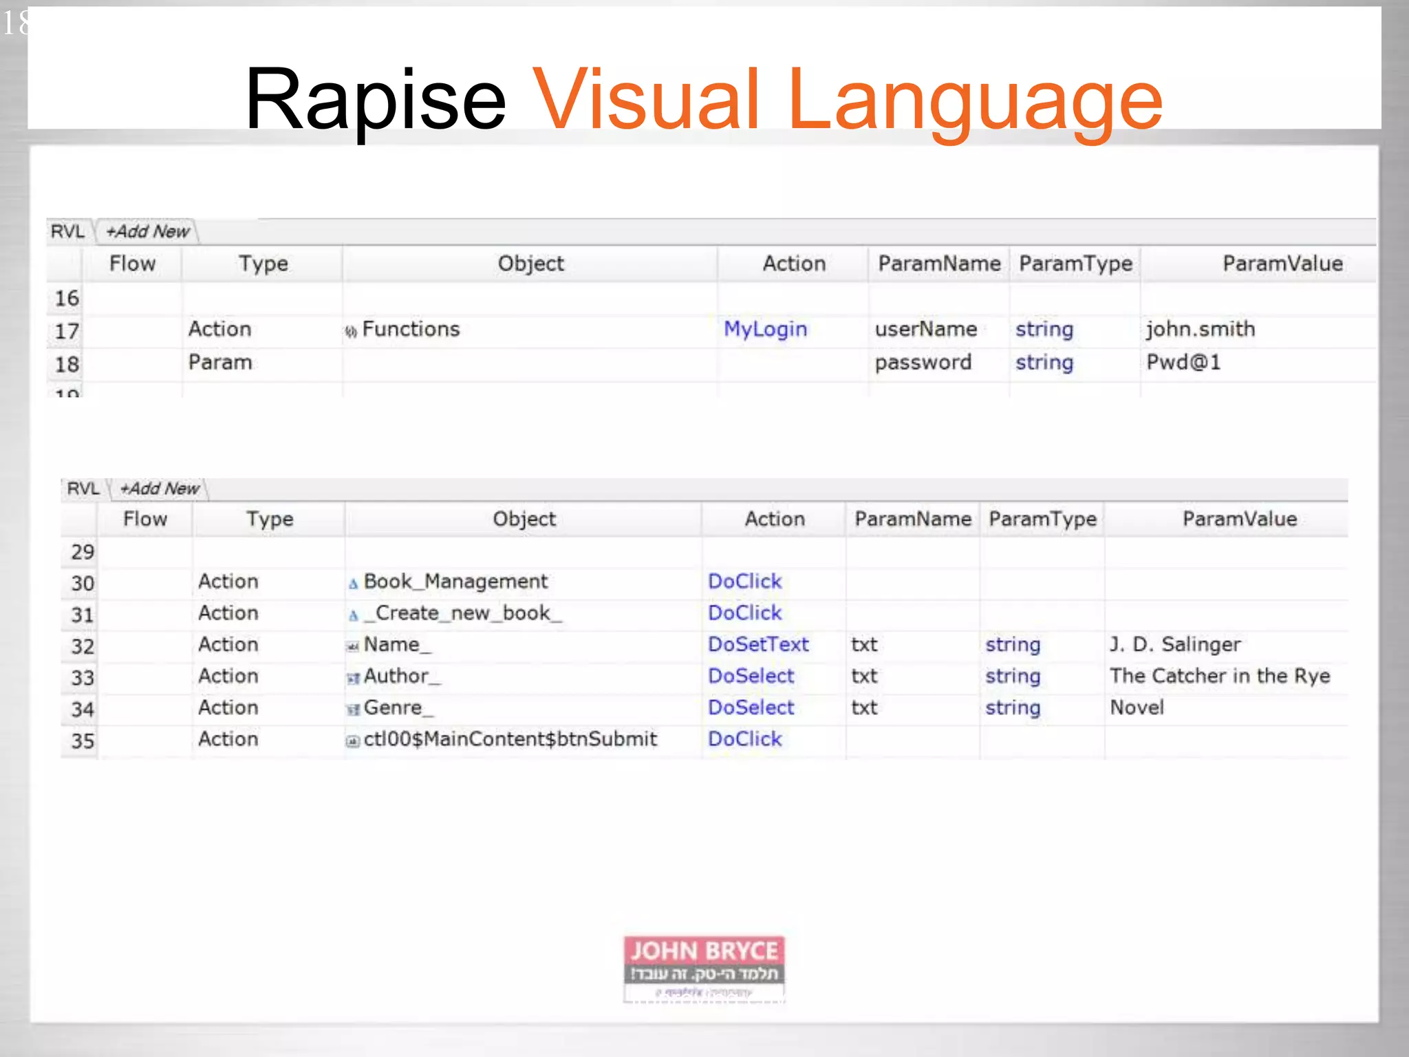
Task: Click the btnSubmit button object icon
Action: coord(353,741)
